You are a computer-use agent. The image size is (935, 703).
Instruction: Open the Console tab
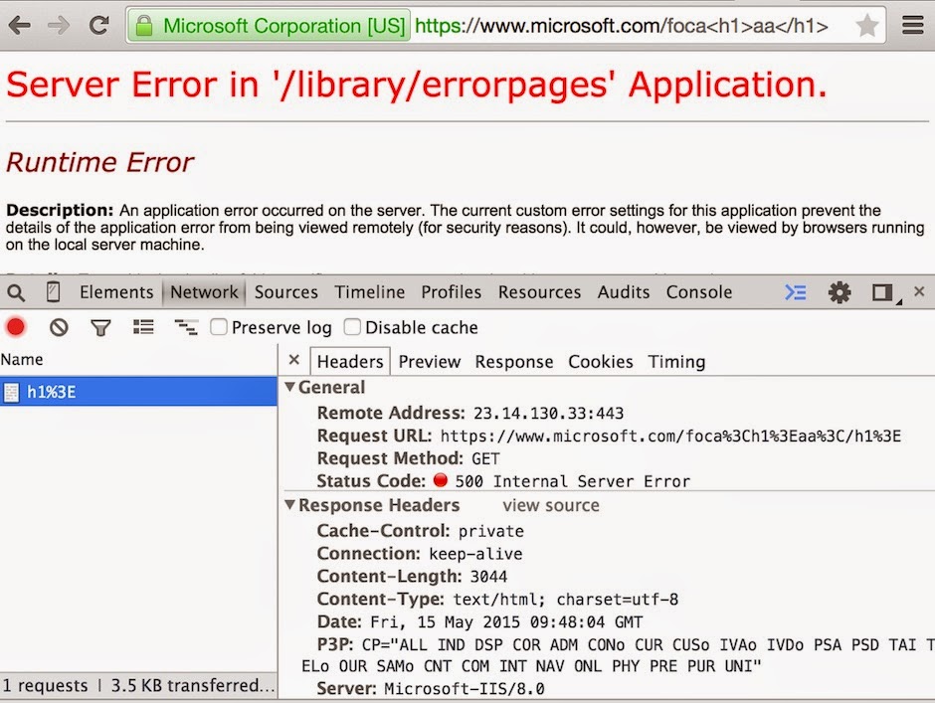click(699, 292)
